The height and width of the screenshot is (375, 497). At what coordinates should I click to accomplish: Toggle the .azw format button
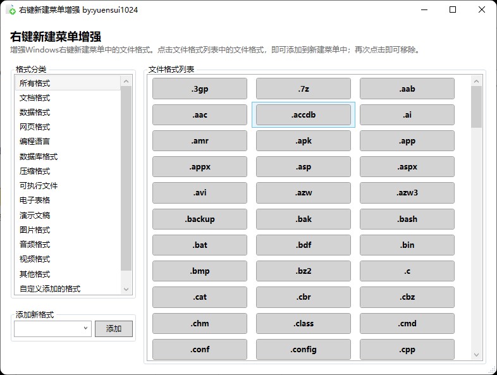pyautogui.click(x=304, y=193)
